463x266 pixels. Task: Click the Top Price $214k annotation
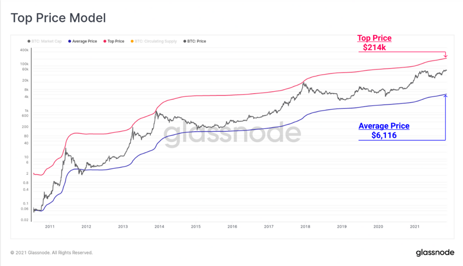tap(375, 43)
